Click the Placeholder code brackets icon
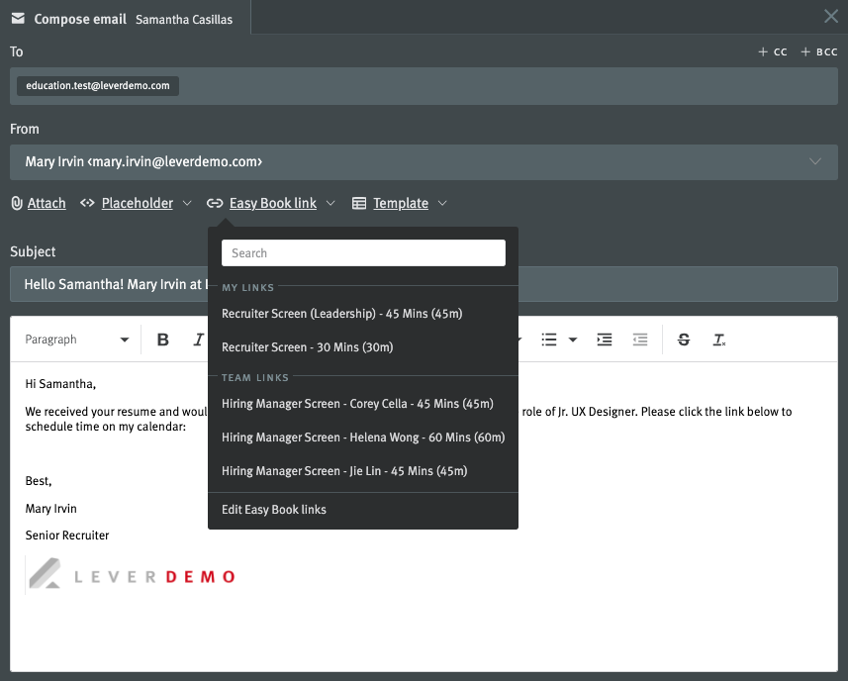848x681 pixels. [87, 203]
